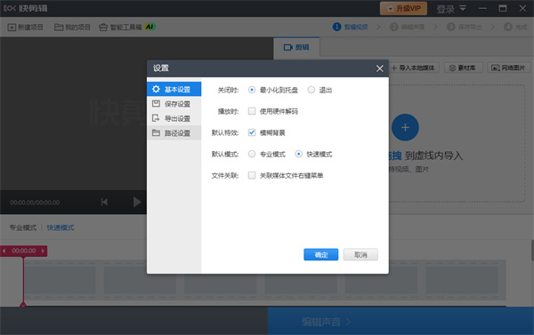
Task: Click the folder icon beside 路径设置
Action: coord(156,133)
